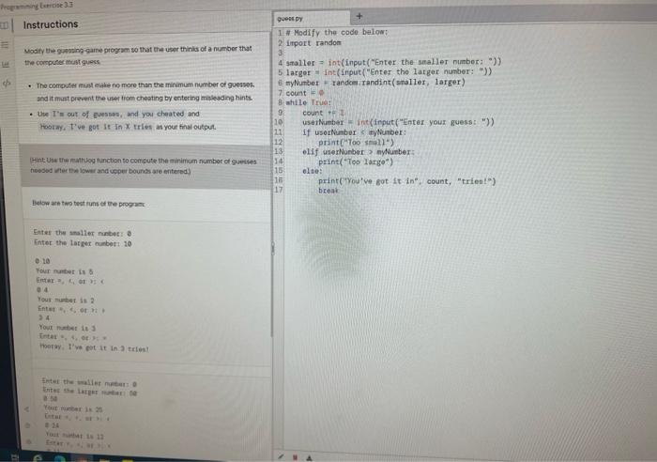Click the share icon beside 'Your number is 25'
657x462 pixels.
point(27,408)
